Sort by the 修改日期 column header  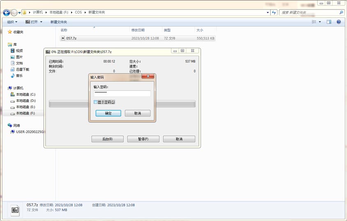tap(138, 30)
